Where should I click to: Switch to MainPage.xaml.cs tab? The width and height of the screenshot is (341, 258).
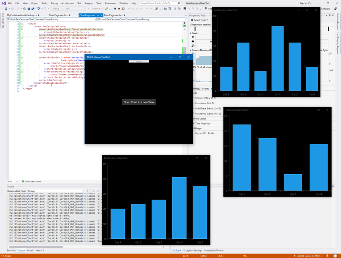click(x=113, y=16)
